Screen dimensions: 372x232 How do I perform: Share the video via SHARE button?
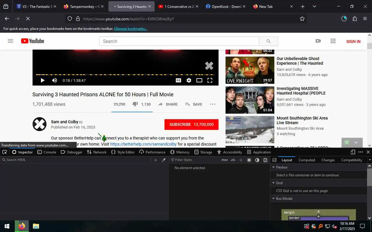[168, 104]
